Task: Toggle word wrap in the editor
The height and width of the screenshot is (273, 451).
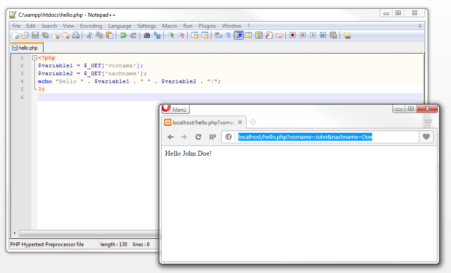Action: click(218, 35)
